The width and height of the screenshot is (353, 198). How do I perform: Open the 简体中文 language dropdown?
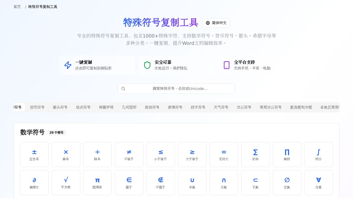click(x=216, y=23)
